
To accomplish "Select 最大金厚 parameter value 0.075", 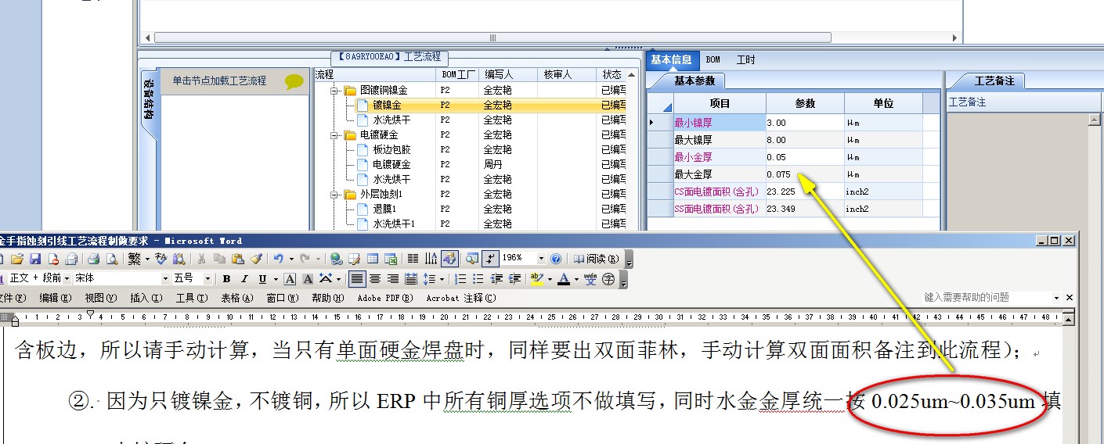I will pyautogui.click(x=805, y=174).
